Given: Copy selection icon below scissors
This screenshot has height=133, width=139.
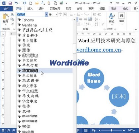Looking at the screenshot, I should coord(12,19).
